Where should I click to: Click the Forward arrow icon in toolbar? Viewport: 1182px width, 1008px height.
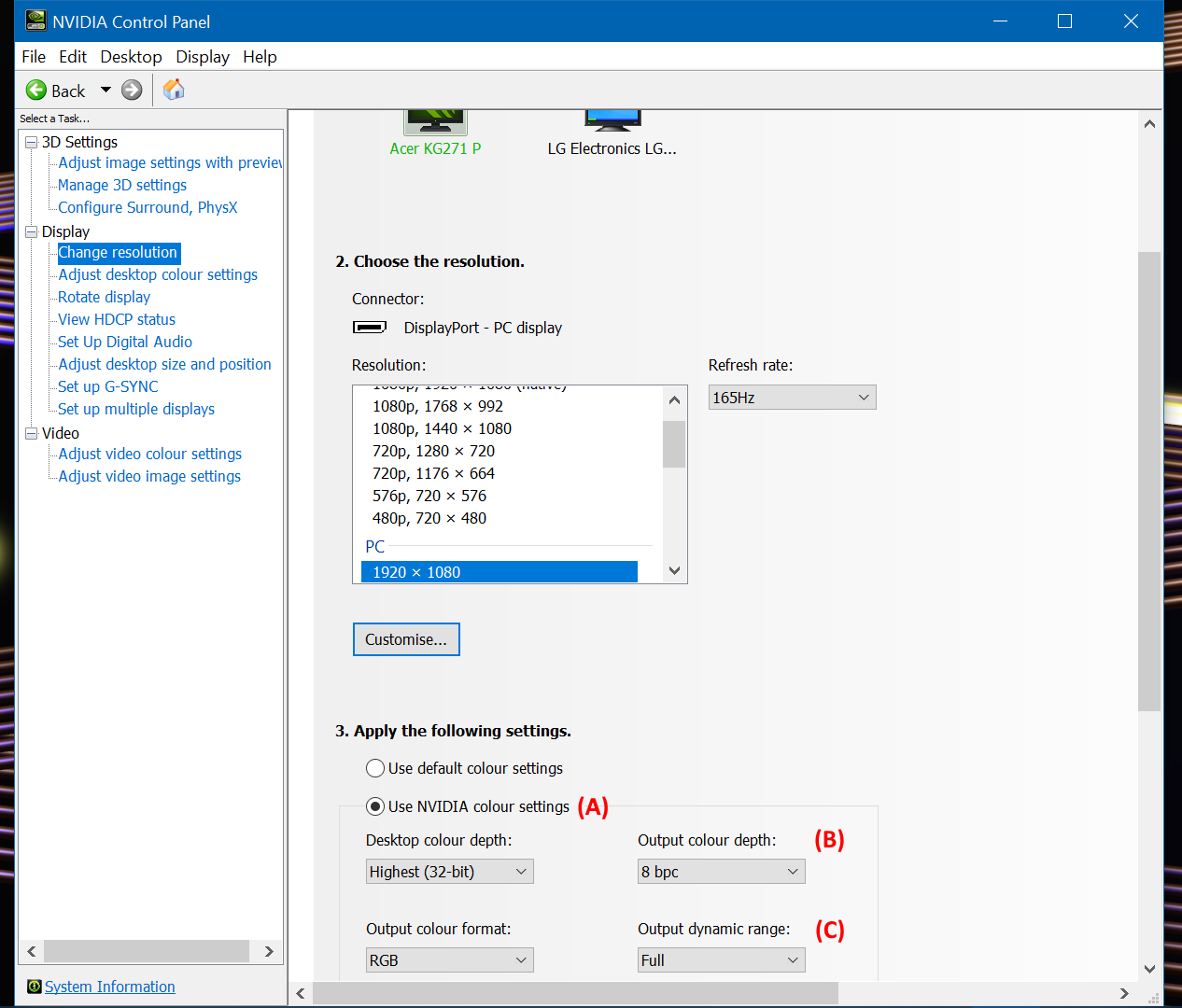pos(132,90)
